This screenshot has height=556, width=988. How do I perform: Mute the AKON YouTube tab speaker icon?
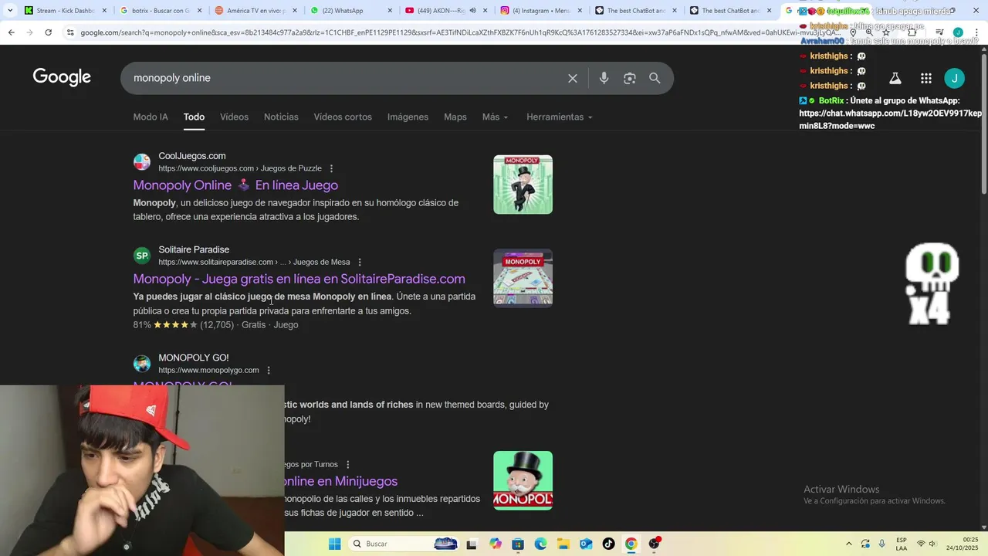coord(472,11)
